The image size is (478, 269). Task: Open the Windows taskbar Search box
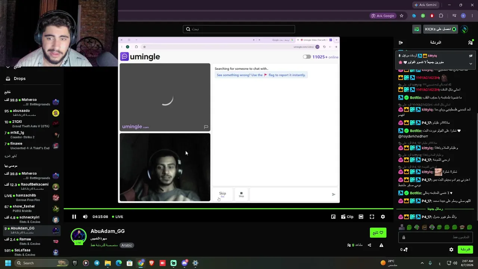42,263
